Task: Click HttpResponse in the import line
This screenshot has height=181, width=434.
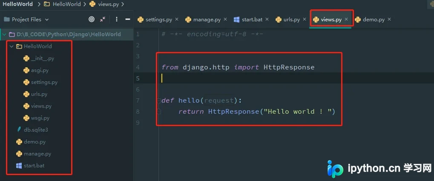Action: tap(289, 67)
